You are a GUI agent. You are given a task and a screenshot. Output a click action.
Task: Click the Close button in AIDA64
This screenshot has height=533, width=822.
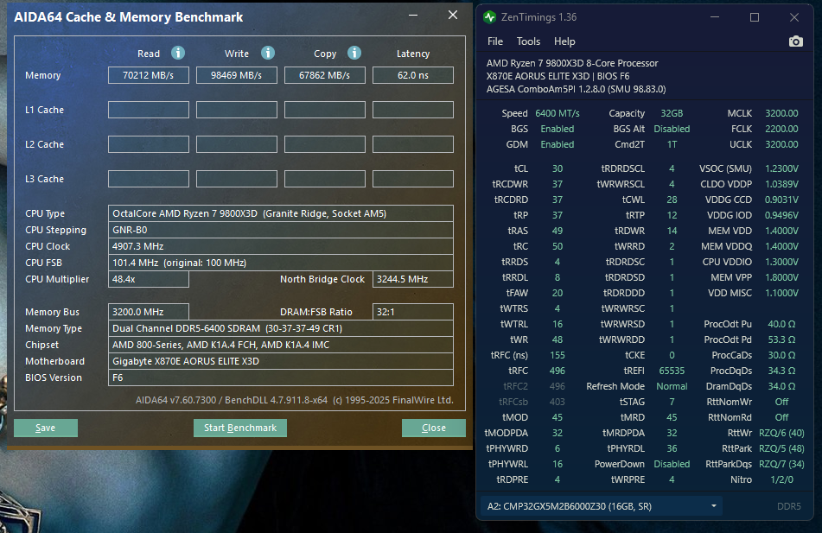(x=433, y=428)
